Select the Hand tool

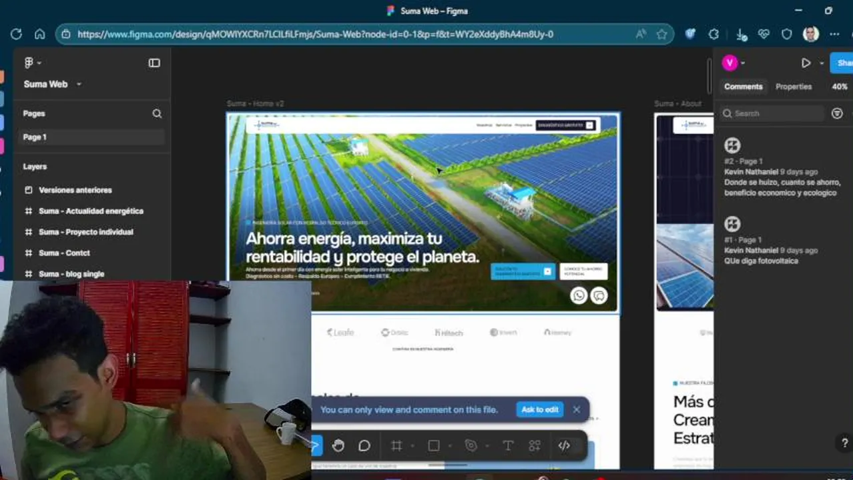point(338,446)
